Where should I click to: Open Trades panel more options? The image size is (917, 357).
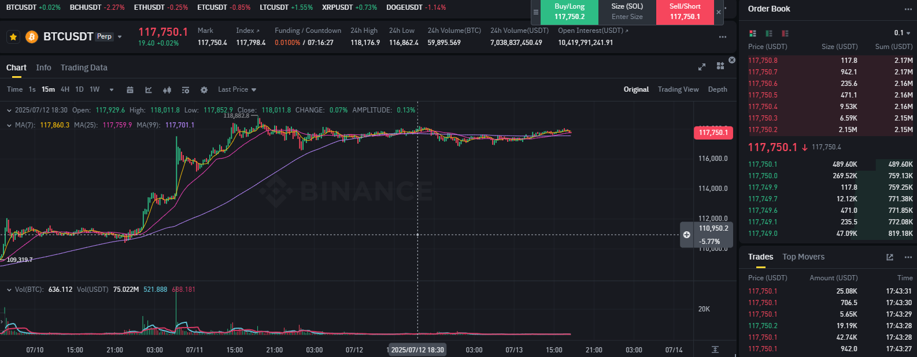coord(908,257)
